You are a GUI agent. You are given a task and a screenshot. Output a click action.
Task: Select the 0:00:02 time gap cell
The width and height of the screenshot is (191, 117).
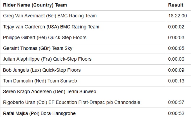coord(176,27)
